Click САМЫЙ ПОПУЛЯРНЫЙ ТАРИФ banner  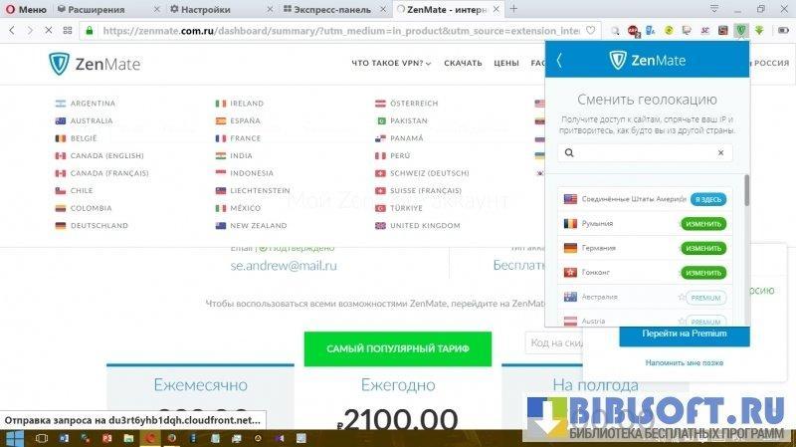click(398, 349)
